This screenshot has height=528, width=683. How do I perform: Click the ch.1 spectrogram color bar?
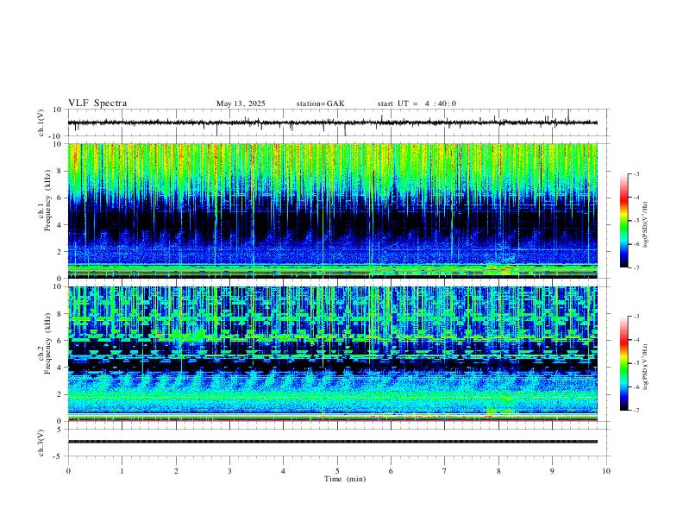(x=623, y=221)
